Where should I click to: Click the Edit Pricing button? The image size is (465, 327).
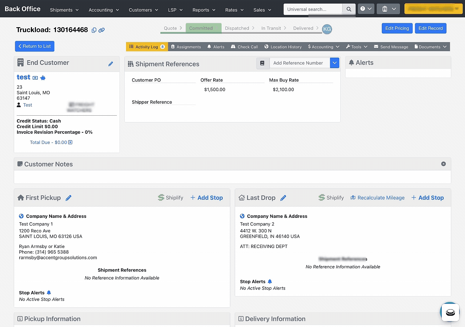pyautogui.click(x=397, y=28)
